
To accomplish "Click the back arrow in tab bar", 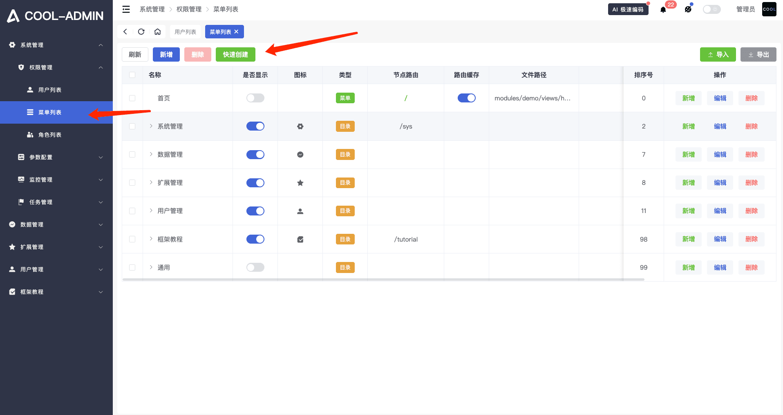I will (125, 32).
